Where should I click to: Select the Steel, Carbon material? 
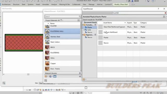pos(62,42)
